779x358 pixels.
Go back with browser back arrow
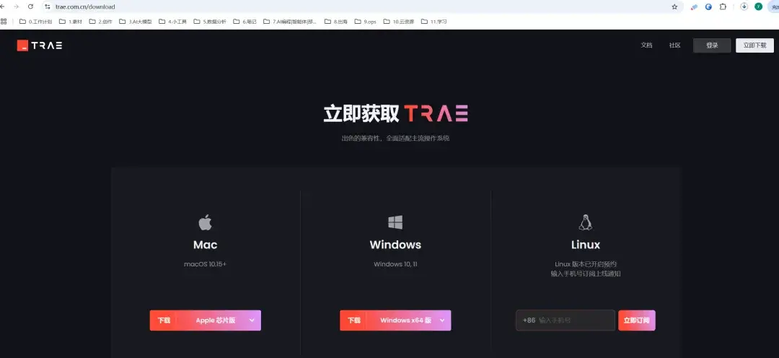point(2,6)
